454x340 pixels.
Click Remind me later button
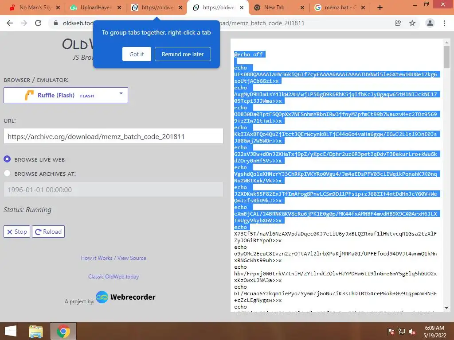click(x=183, y=54)
